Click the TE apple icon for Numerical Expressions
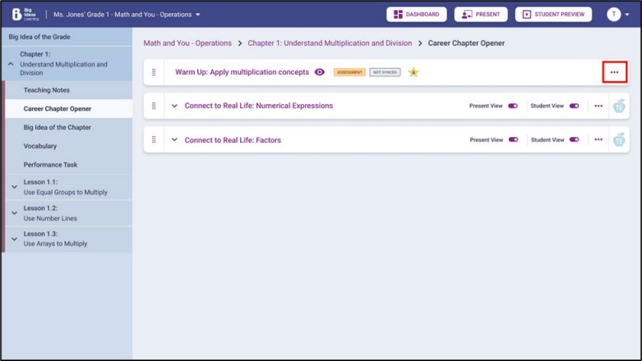Screen dimensions: 642x361 pyautogui.click(x=619, y=106)
